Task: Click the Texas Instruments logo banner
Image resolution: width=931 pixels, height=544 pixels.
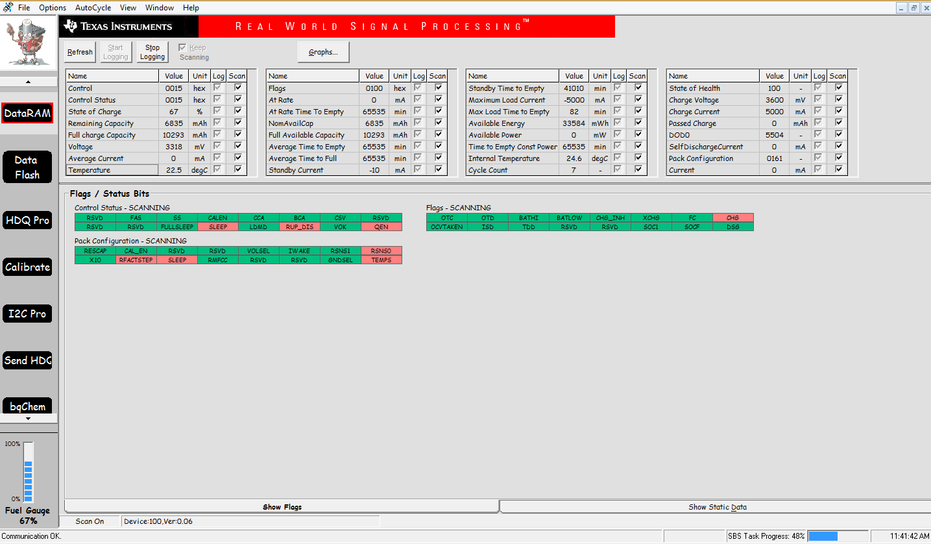Action: point(128,27)
